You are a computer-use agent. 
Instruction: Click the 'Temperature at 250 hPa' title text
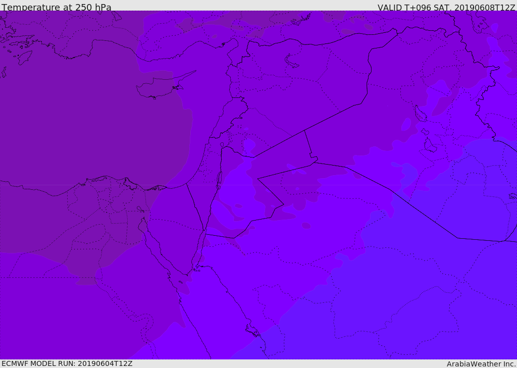[x=57, y=7]
